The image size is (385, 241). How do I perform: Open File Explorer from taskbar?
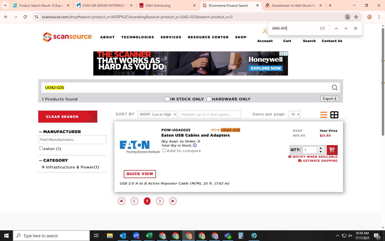pos(110,236)
